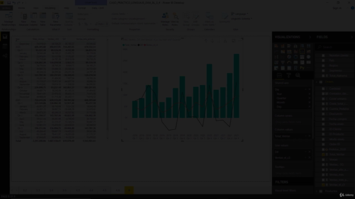Add a New Parameter

point(55,19)
